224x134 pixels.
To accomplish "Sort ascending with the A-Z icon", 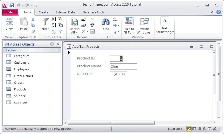I will [54, 19].
